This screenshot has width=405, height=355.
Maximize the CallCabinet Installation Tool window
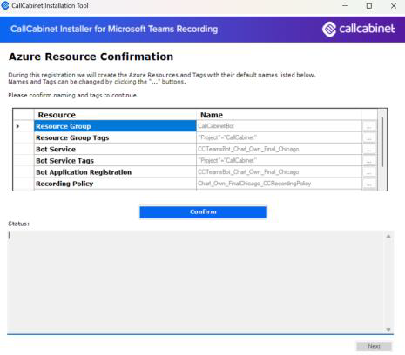tap(369, 6)
